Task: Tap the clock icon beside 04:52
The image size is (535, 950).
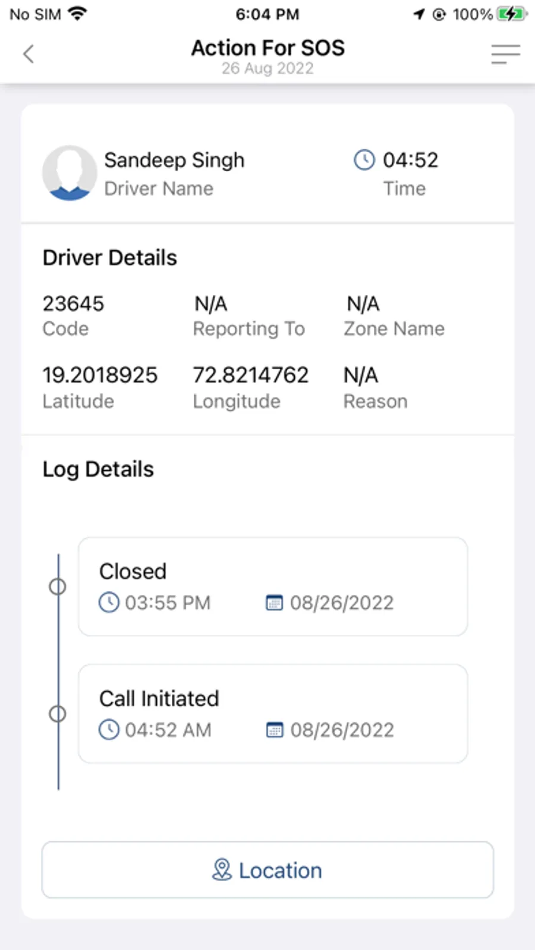Action: (x=364, y=160)
